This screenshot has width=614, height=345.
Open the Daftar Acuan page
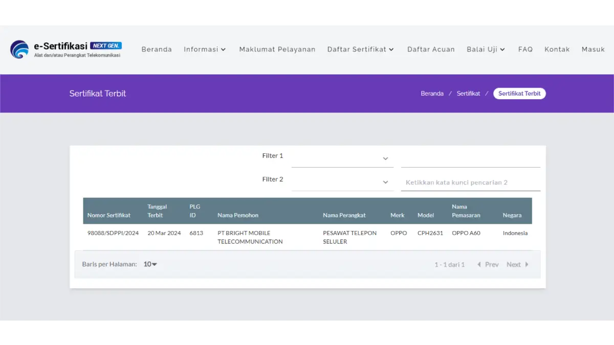coord(431,50)
